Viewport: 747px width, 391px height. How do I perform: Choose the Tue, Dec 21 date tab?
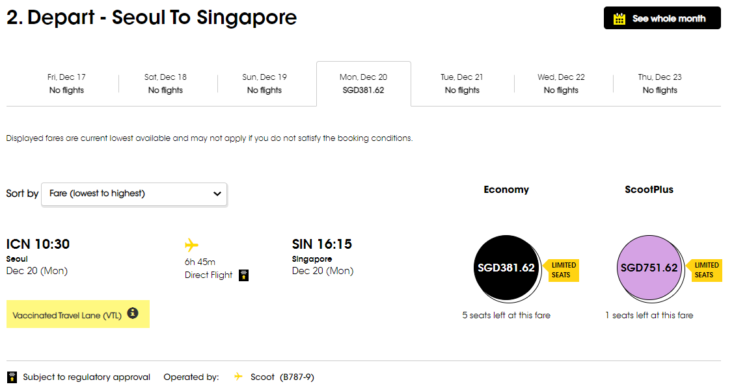[462, 83]
